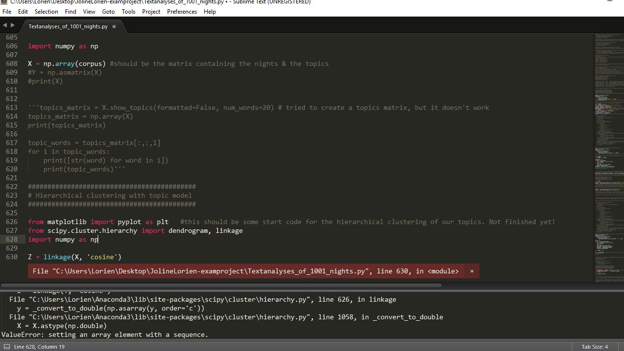Open the View menu
The image size is (624, 351).
pos(89,11)
